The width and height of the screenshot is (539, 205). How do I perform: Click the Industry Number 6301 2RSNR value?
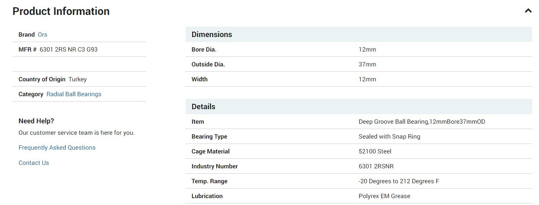[376, 166]
